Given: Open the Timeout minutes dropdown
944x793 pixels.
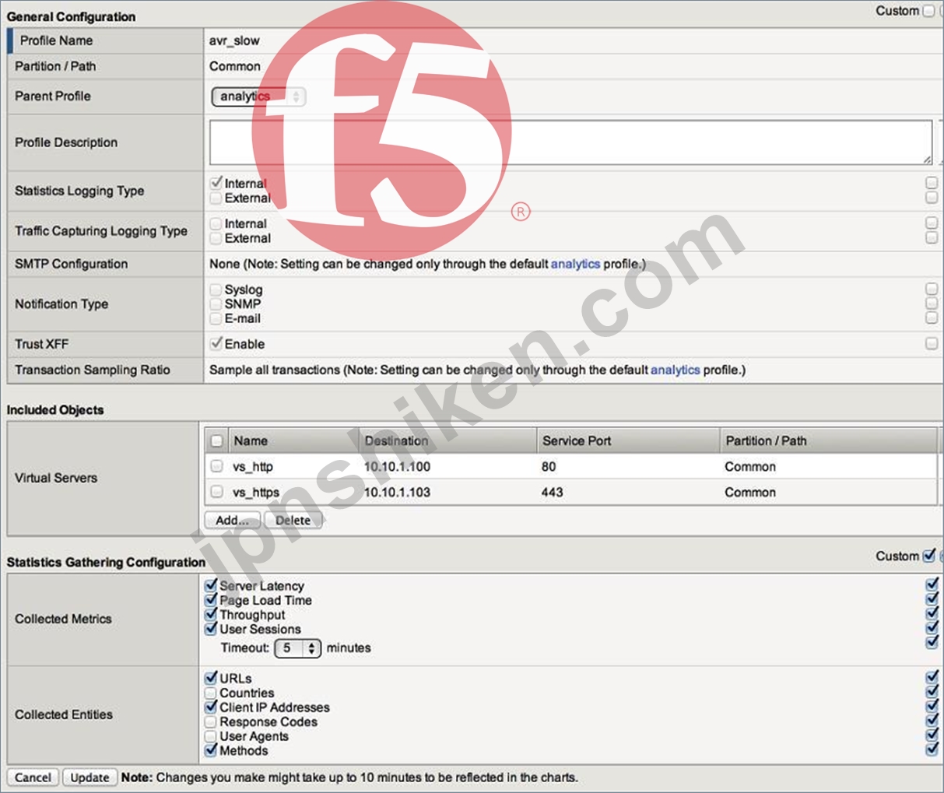Looking at the screenshot, I should click(x=297, y=647).
